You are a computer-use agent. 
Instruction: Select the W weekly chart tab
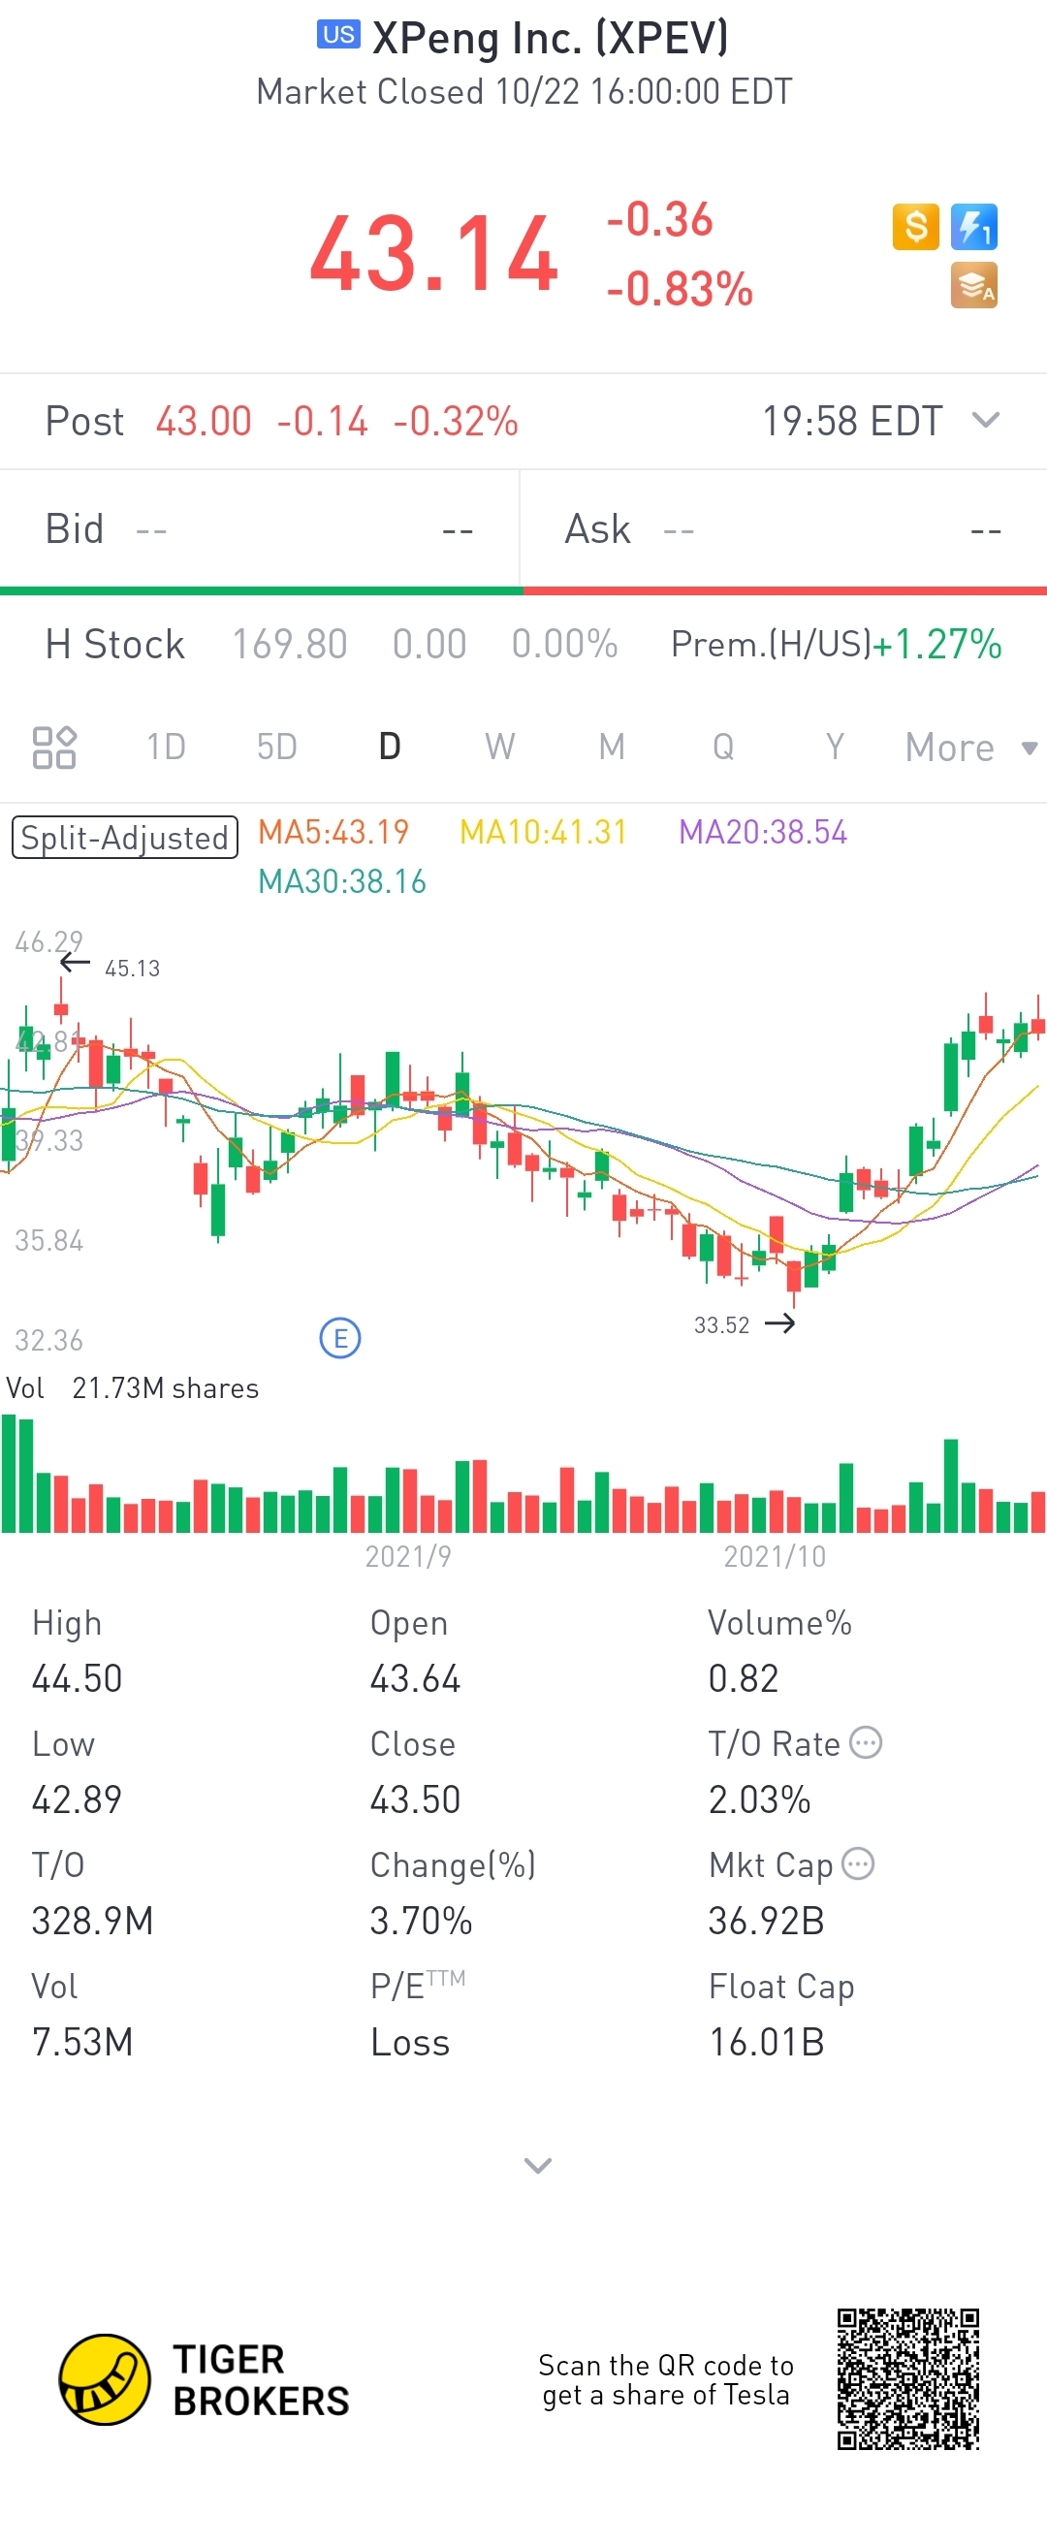coord(500,747)
